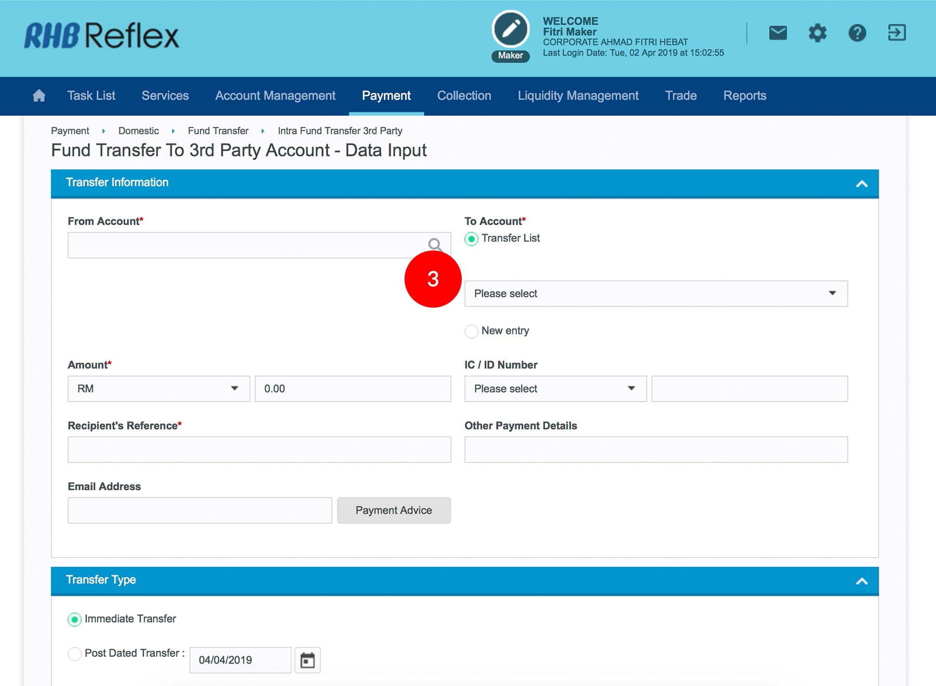The image size is (936, 686).
Task: Search From Account with magnifier icon
Action: [x=435, y=244]
